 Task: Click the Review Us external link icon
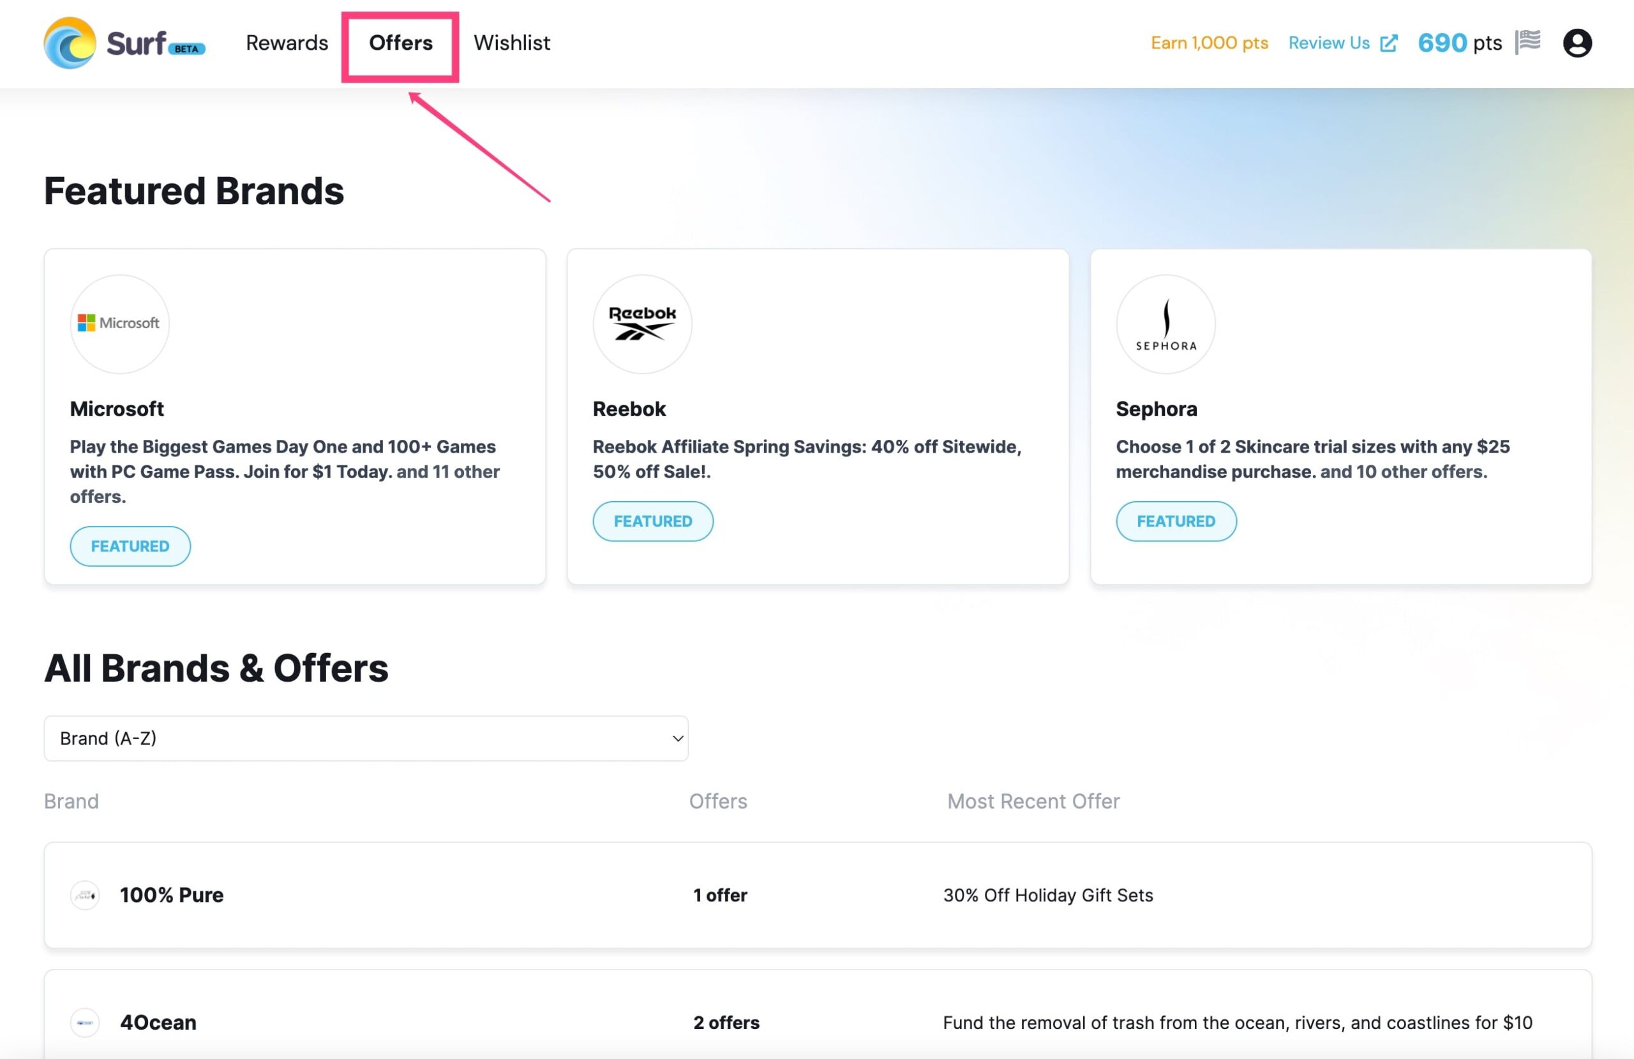pyautogui.click(x=1388, y=43)
